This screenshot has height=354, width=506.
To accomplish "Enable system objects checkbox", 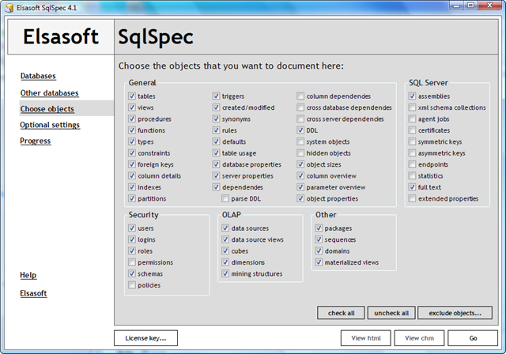I will pos(300,141).
